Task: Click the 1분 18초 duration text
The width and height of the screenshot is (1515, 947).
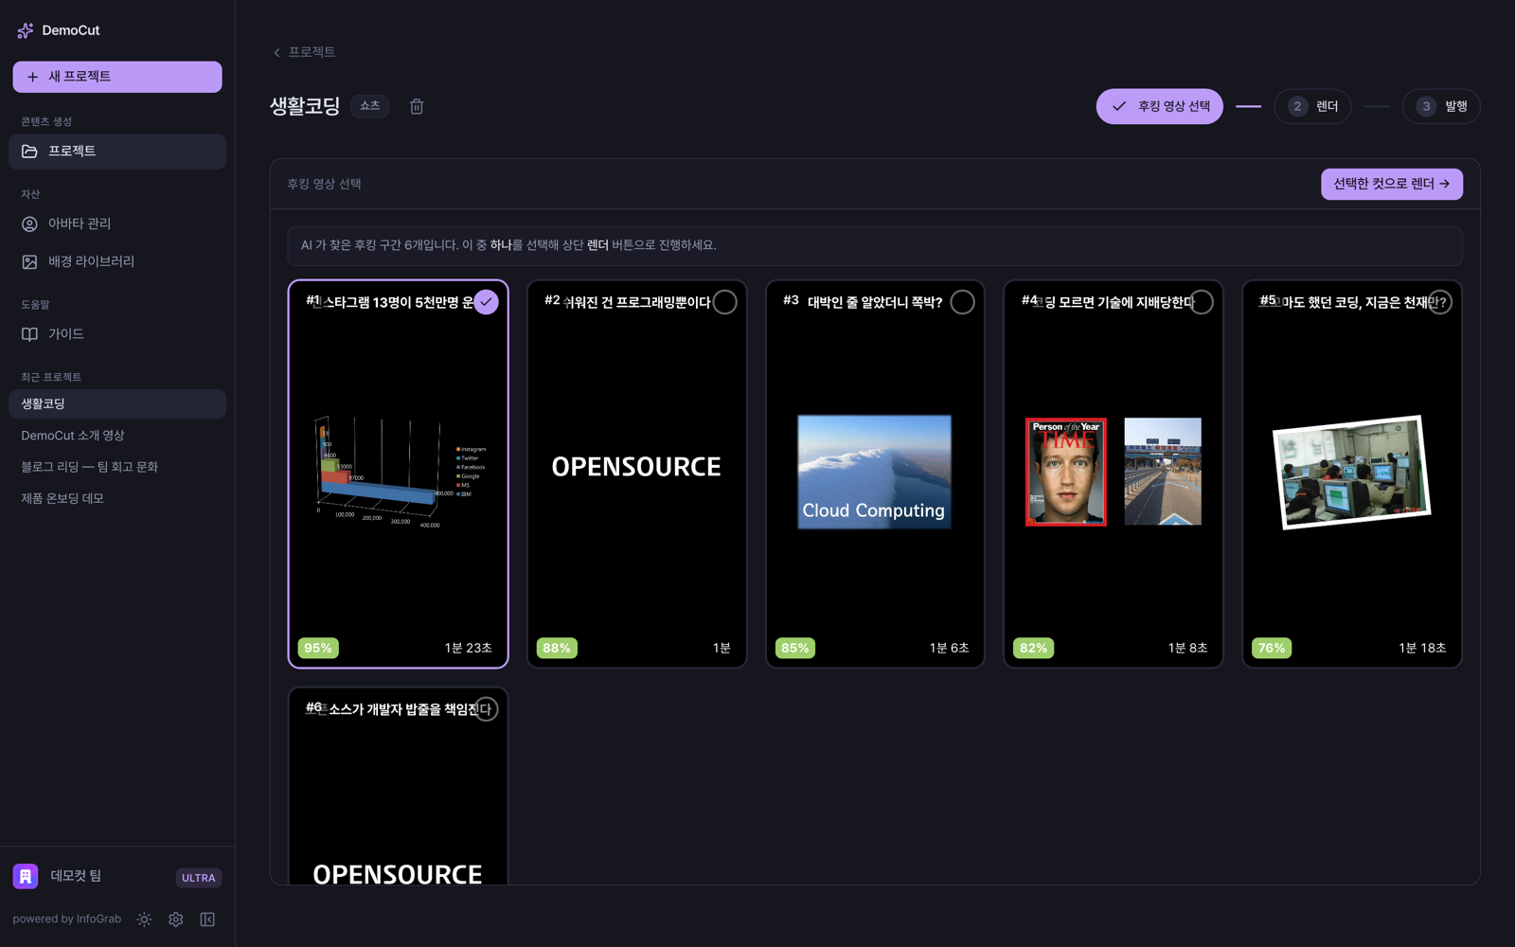Action: tap(1423, 649)
